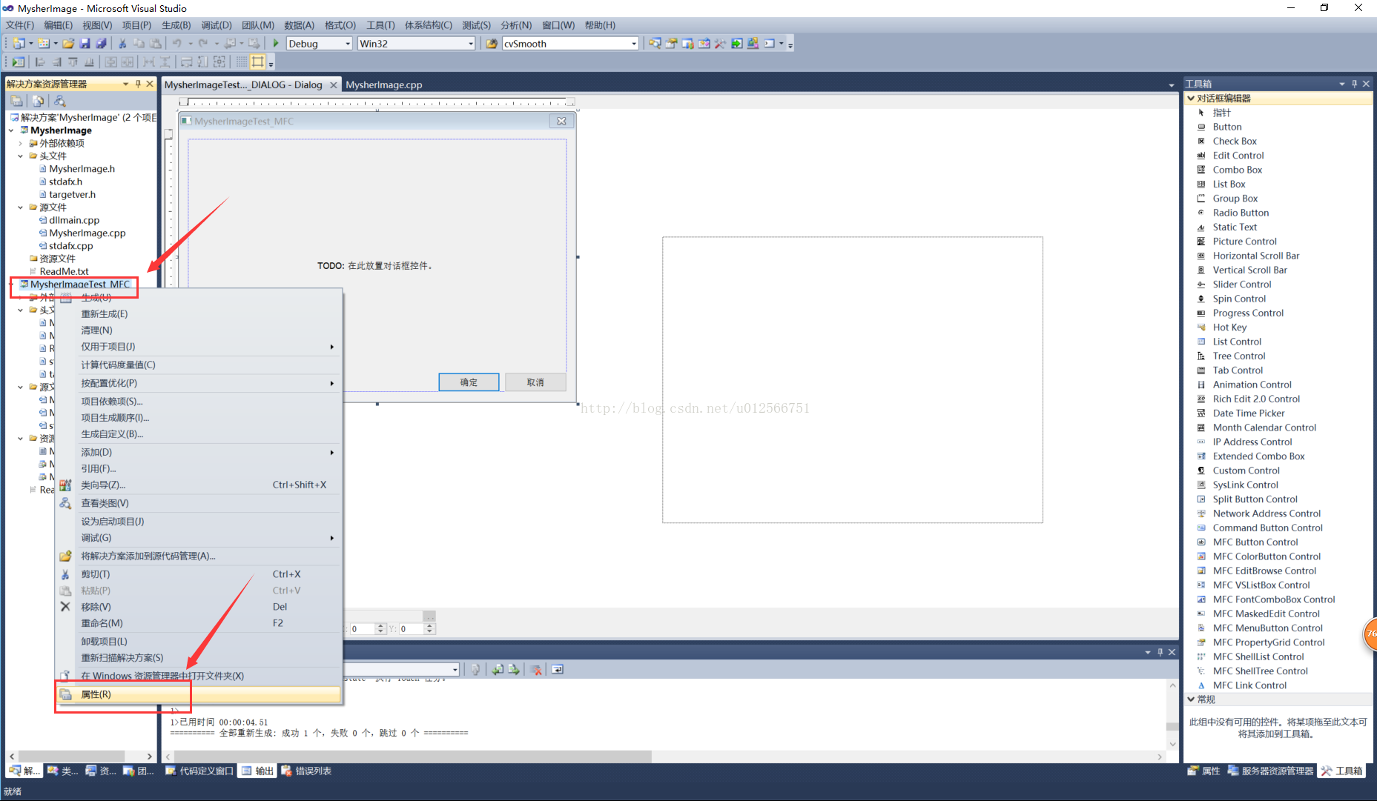Click the Align Lefts layout icon
The image size is (1377, 801).
pyautogui.click(x=40, y=62)
